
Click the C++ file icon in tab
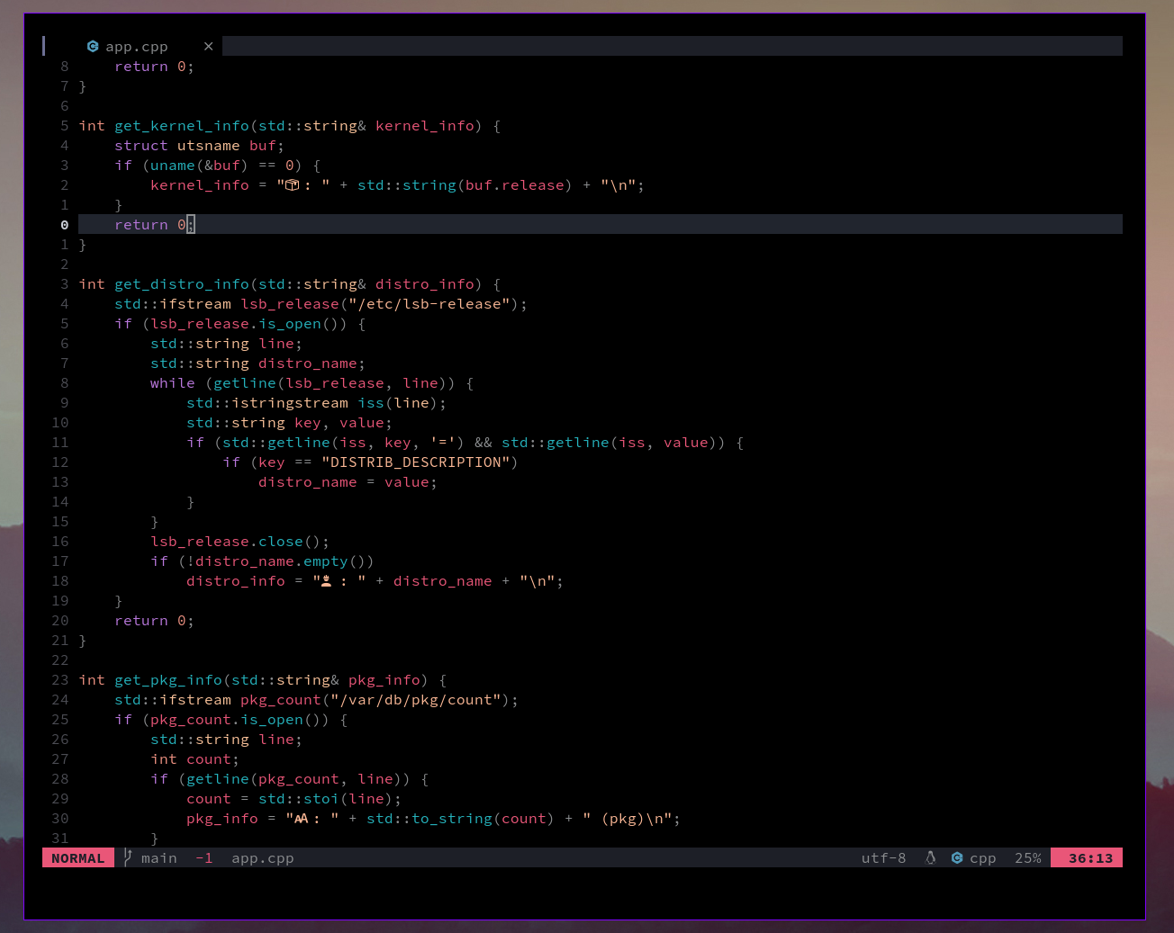click(93, 46)
